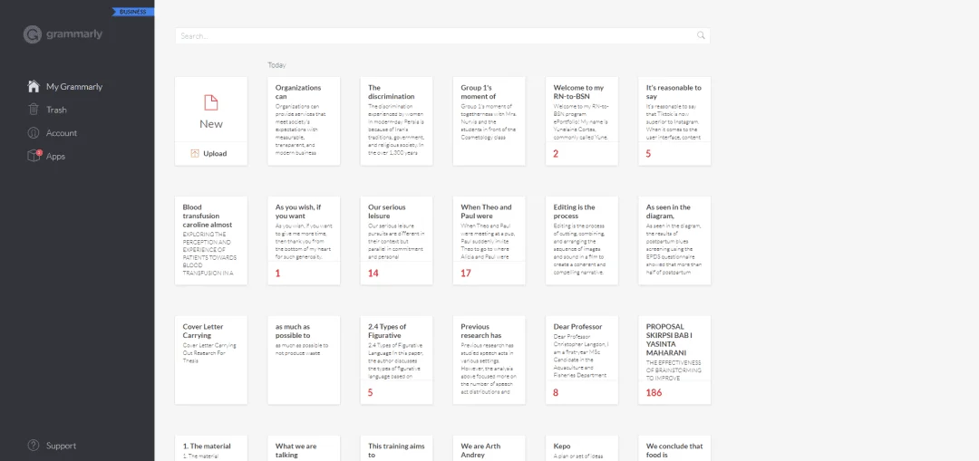The image size is (979, 461).
Task: Select My Grammarly in sidebar
Action: [x=74, y=87]
